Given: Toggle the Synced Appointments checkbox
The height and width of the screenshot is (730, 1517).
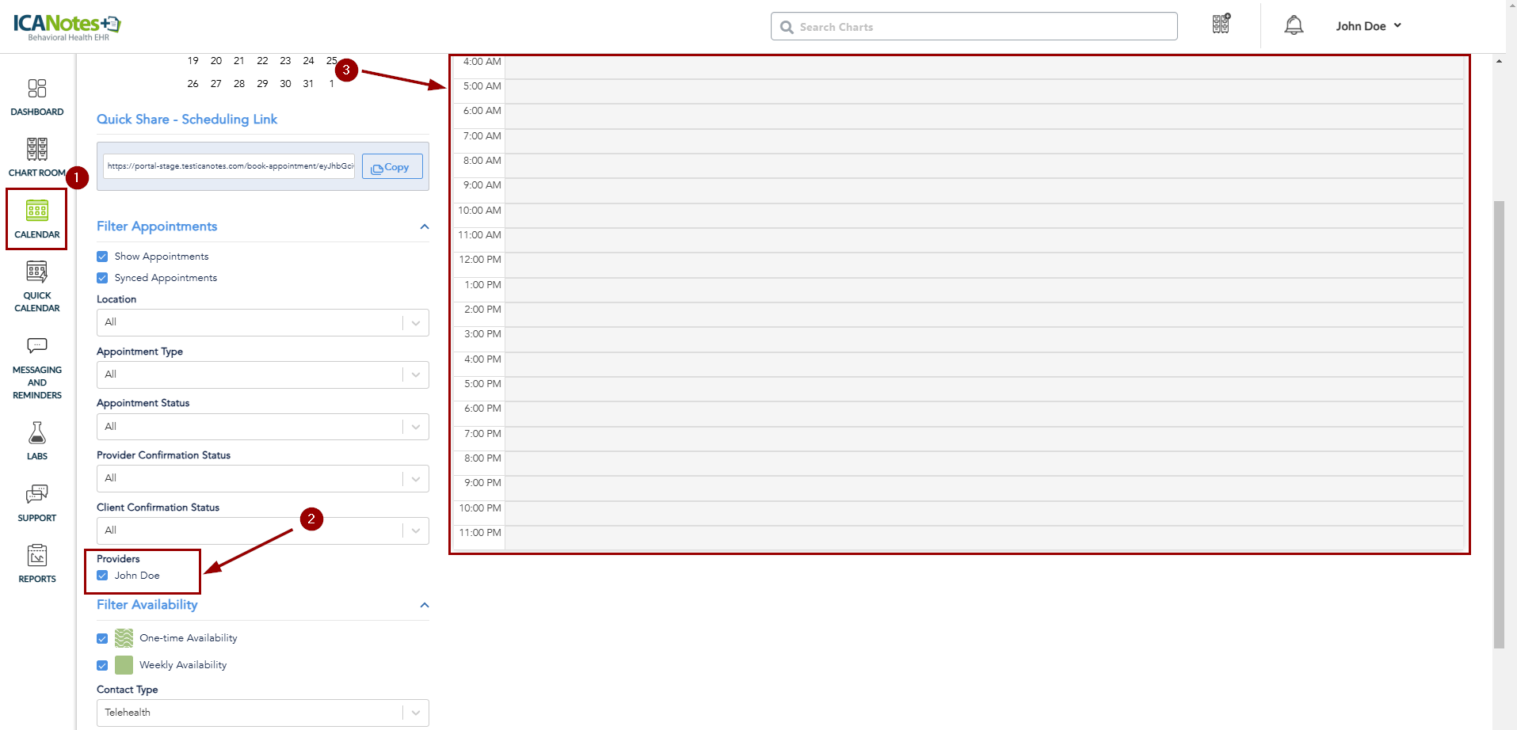Looking at the screenshot, I should pos(102,278).
